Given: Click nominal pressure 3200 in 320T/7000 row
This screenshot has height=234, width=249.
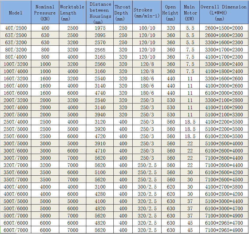Looking at the screenshot, I should pyautogui.click(x=45, y=165).
